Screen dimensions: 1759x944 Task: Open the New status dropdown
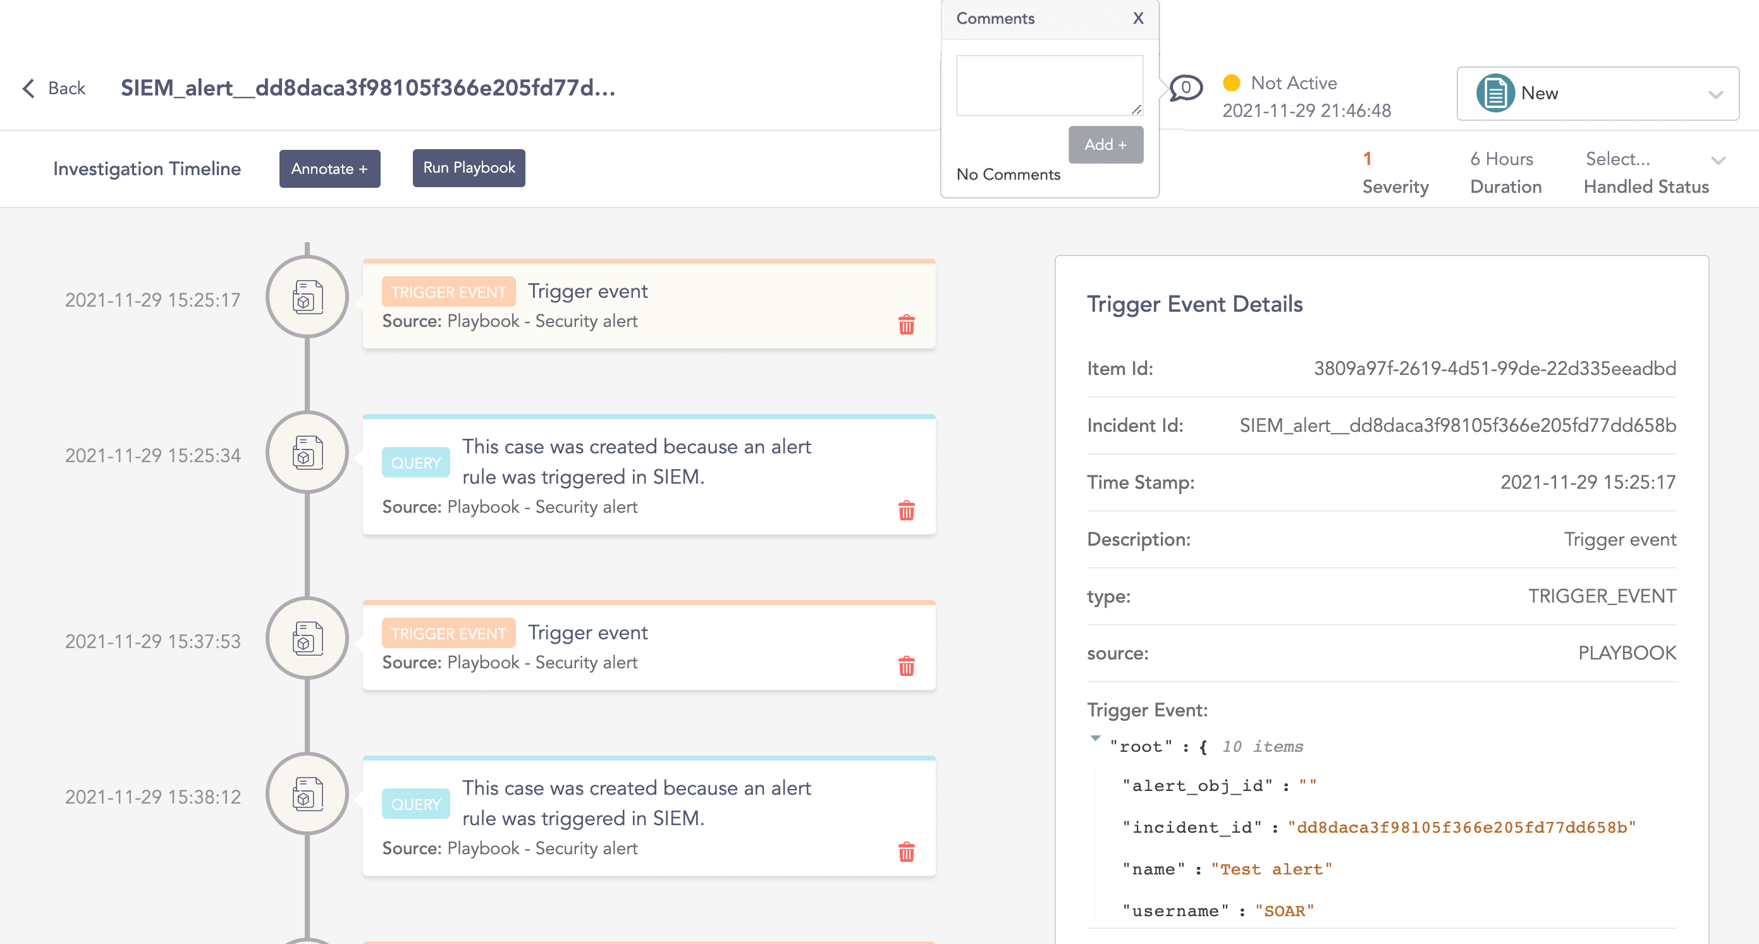point(1715,94)
